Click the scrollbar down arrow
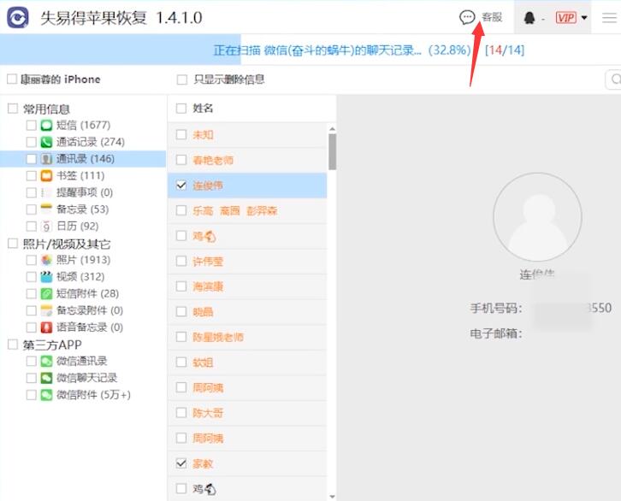This screenshot has width=621, height=501. pyautogui.click(x=332, y=496)
